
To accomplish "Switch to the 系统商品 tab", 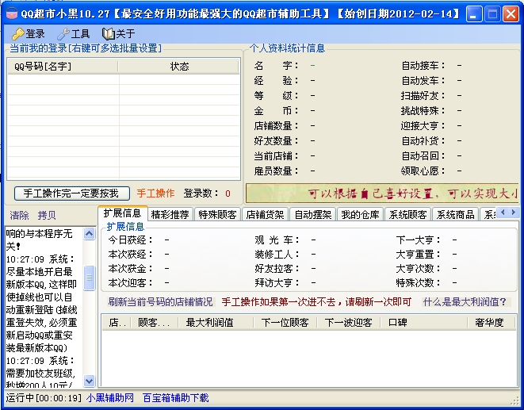I will tap(455, 214).
